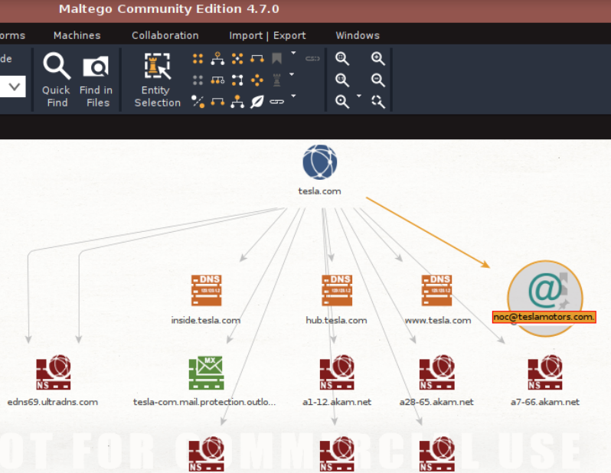The width and height of the screenshot is (611, 473).
Task: Open the Windows menu tab
Action: click(x=358, y=35)
